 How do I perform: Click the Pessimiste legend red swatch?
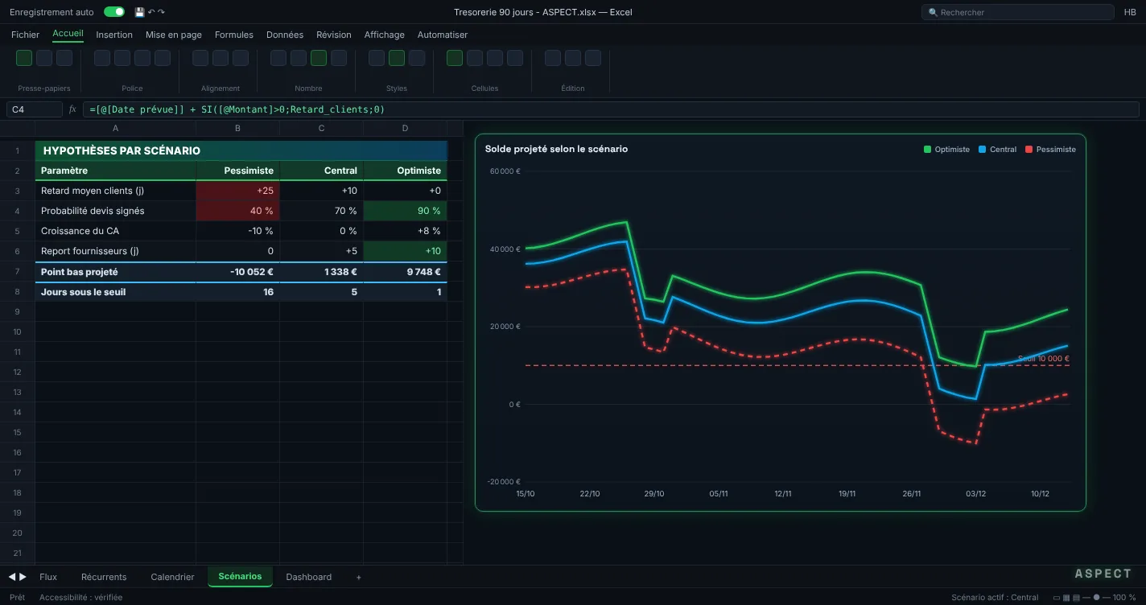(1029, 150)
